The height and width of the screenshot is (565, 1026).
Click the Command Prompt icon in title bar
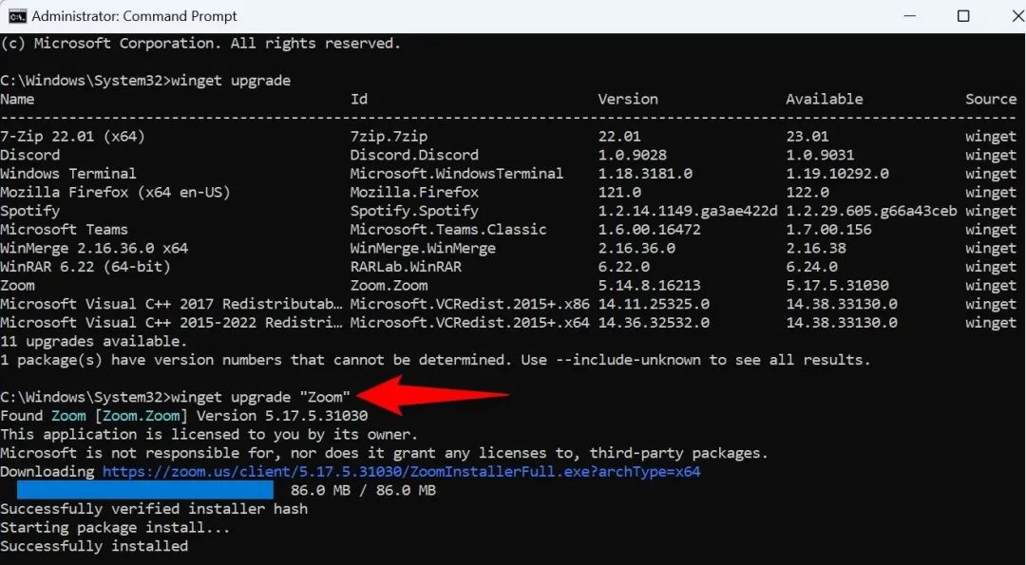click(x=17, y=16)
